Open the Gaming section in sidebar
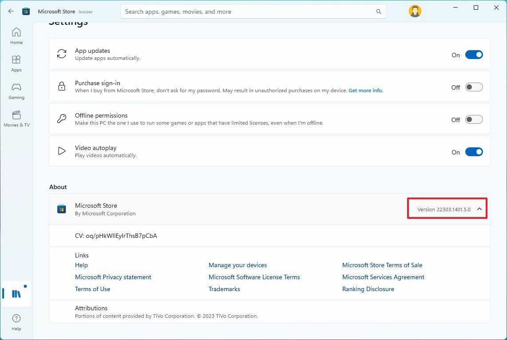The height and width of the screenshot is (340, 507). (16, 91)
